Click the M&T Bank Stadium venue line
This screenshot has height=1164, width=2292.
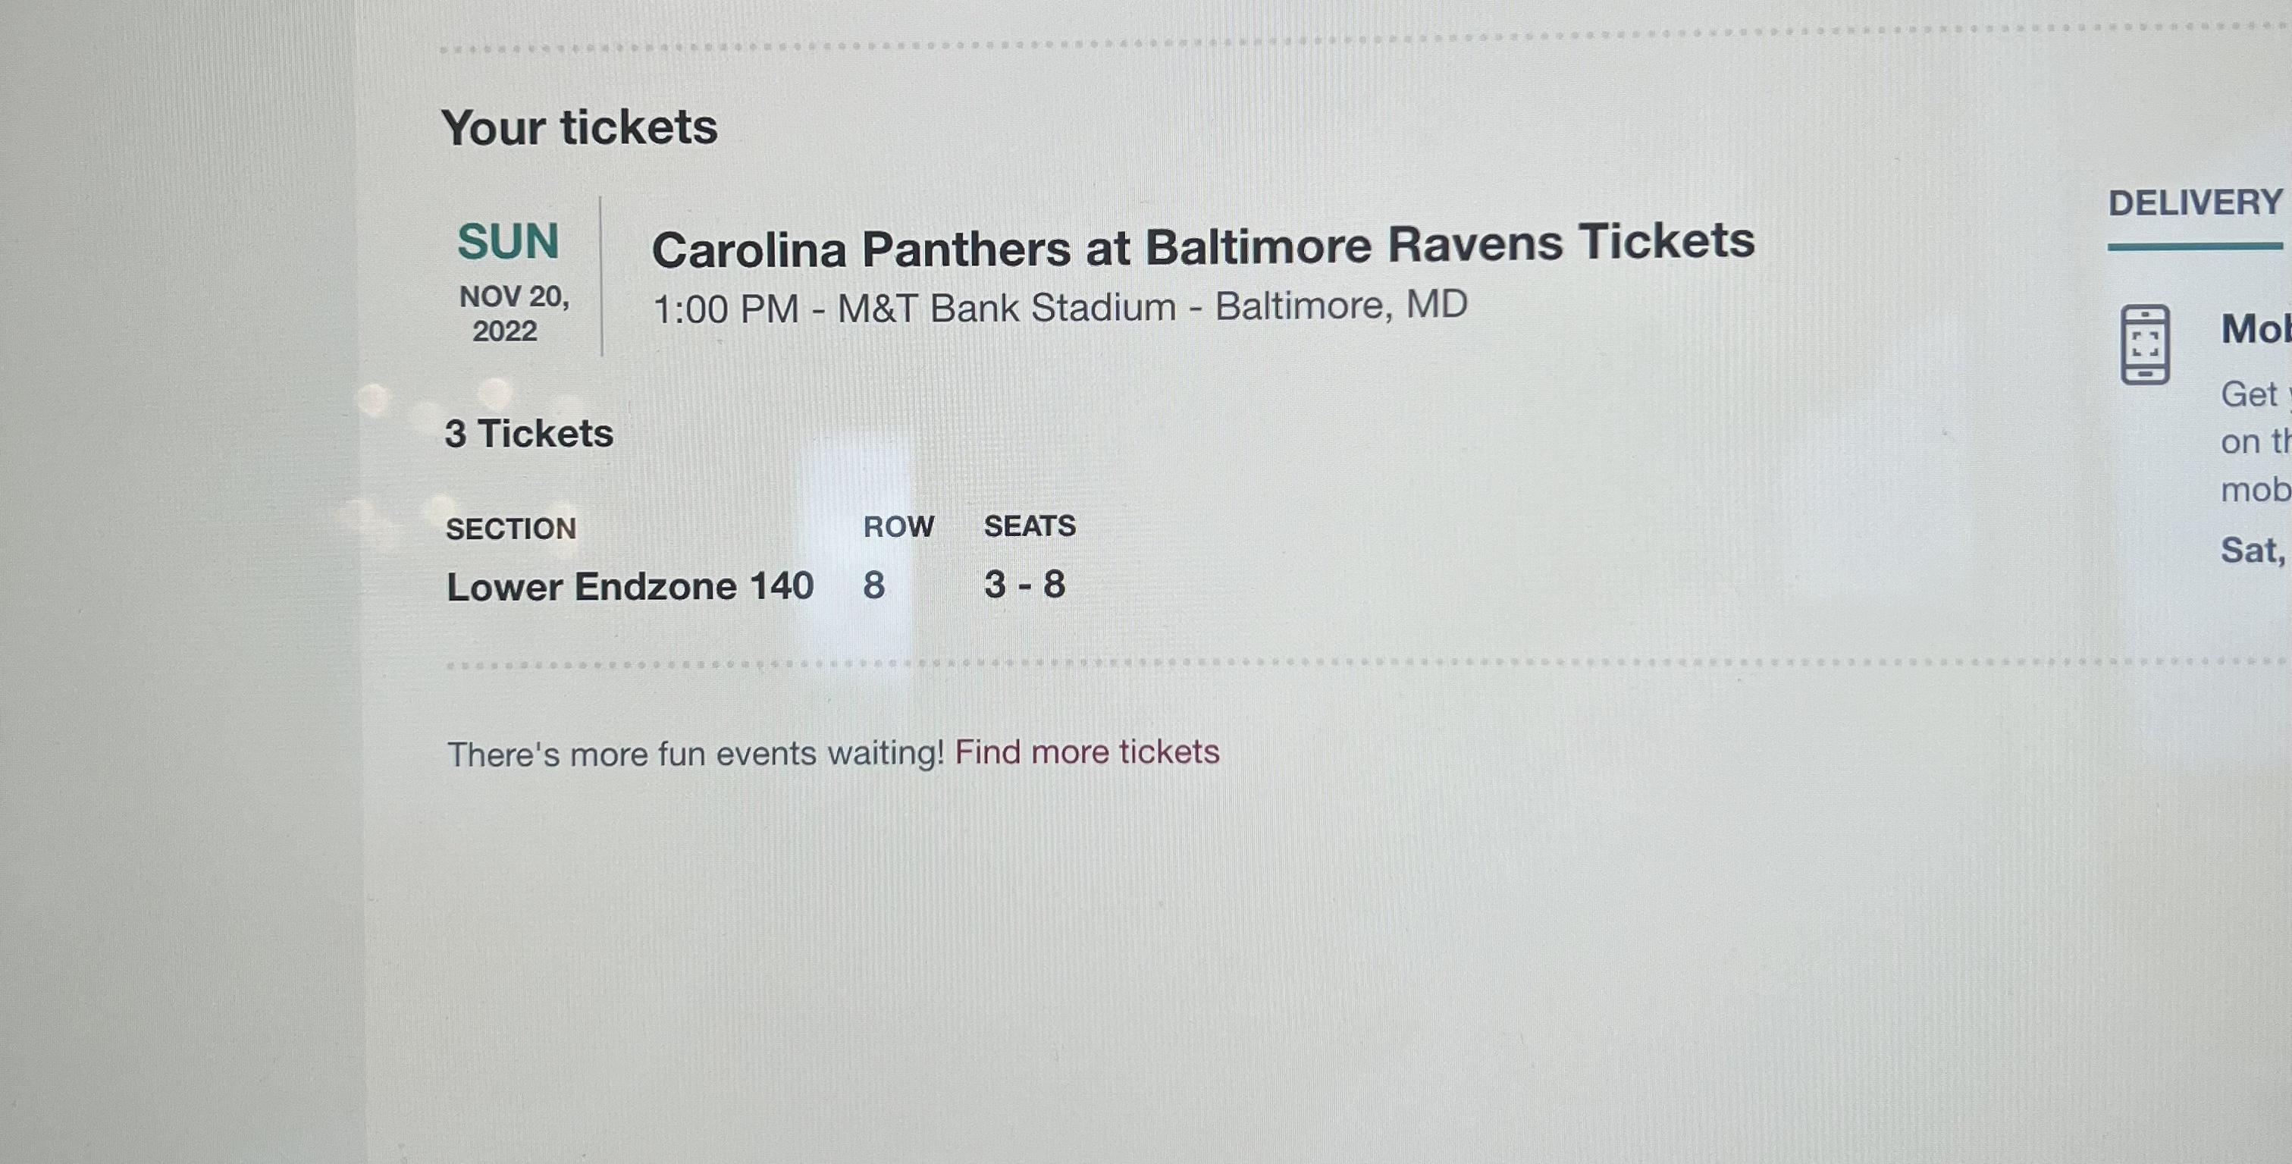(x=1060, y=307)
